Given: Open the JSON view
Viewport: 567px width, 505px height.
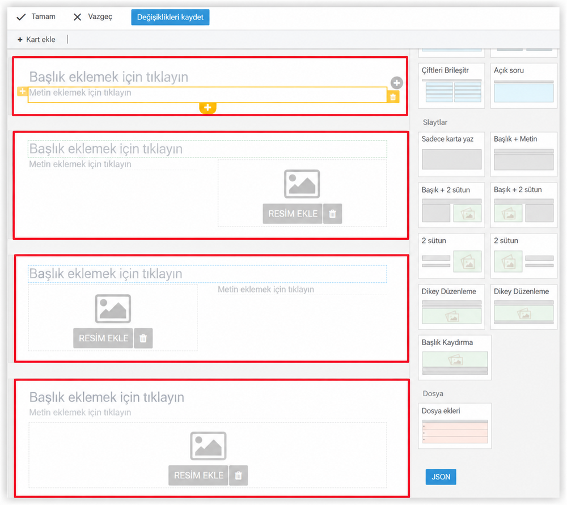Looking at the screenshot, I should click(x=441, y=477).
